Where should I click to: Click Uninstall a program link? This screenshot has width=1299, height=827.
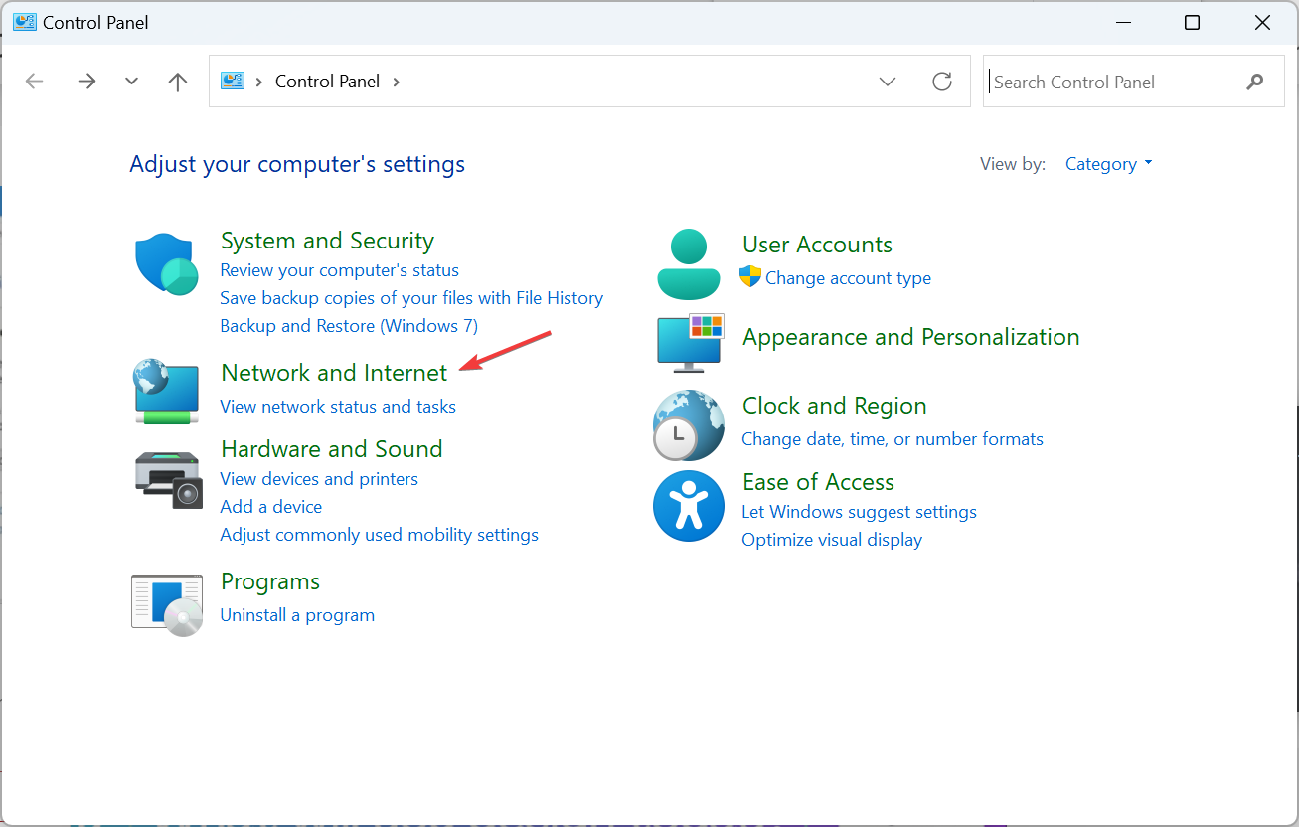pyautogui.click(x=296, y=614)
